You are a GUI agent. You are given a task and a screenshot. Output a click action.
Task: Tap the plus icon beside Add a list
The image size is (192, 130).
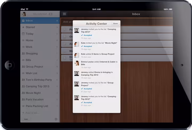[x=23, y=113]
